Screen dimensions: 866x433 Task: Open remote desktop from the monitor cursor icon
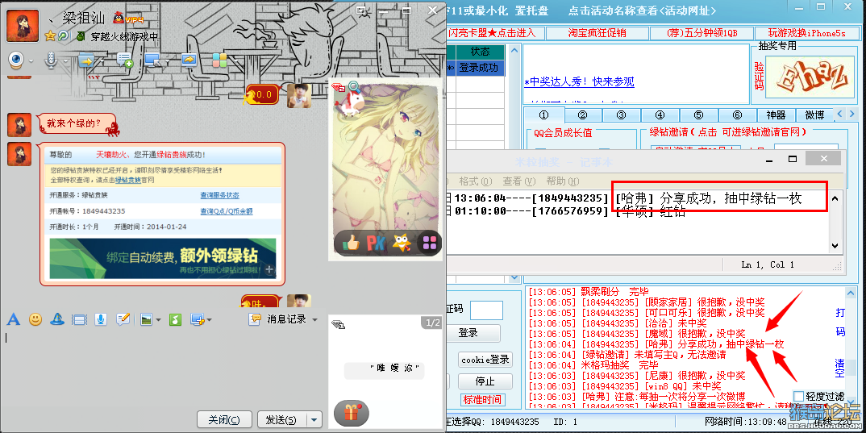tap(152, 60)
